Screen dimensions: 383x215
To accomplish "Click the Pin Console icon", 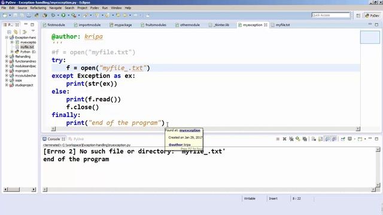I will (343, 139).
